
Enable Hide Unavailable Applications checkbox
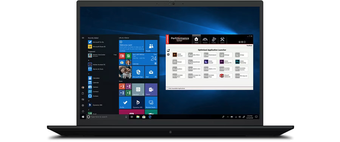167,88
